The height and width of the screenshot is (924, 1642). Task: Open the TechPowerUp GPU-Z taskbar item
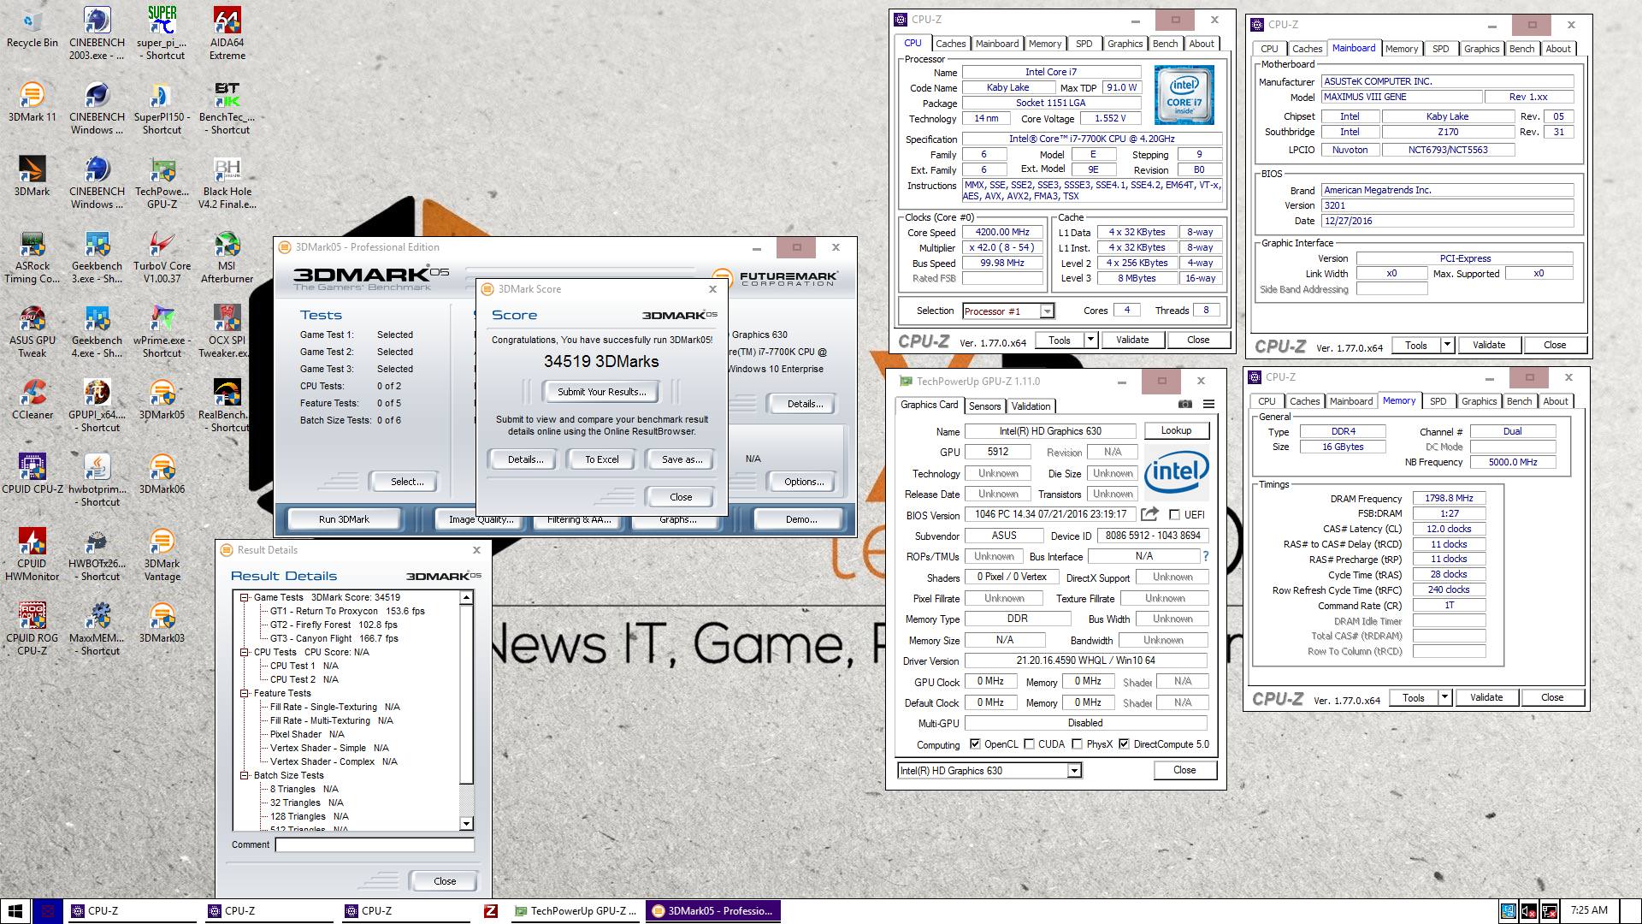coord(576,911)
